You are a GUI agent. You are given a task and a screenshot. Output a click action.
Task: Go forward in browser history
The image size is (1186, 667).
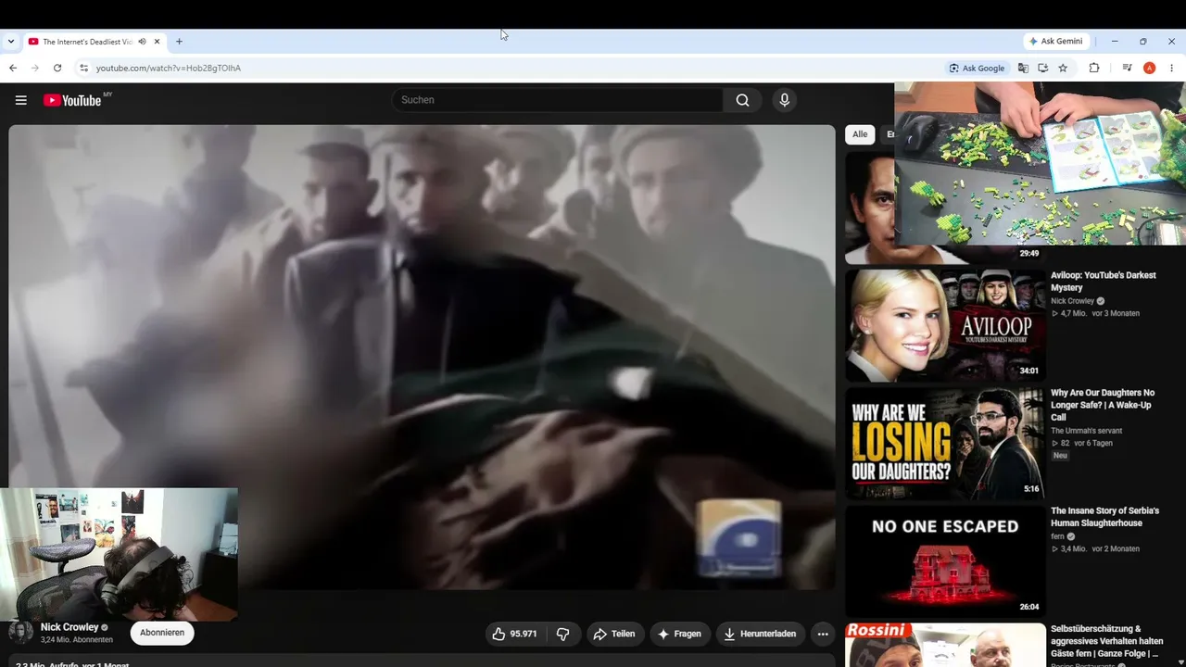point(35,68)
